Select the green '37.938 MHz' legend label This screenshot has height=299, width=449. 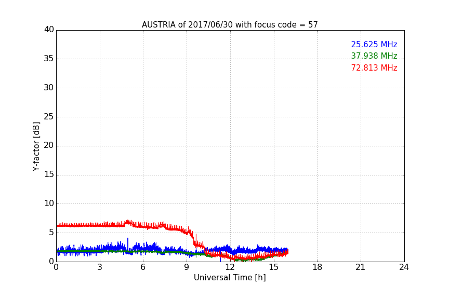tap(374, 56)
